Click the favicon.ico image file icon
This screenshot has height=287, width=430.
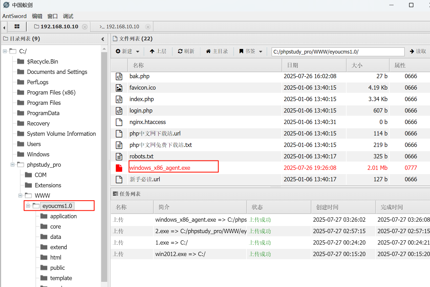119,88
